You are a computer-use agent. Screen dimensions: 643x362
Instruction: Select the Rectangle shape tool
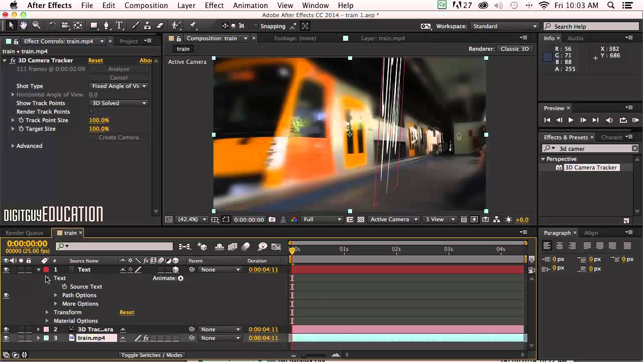click(x=94, y=26)
